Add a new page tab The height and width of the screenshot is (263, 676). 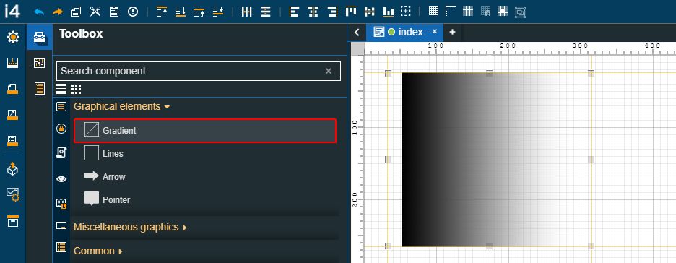pos(452,32)
